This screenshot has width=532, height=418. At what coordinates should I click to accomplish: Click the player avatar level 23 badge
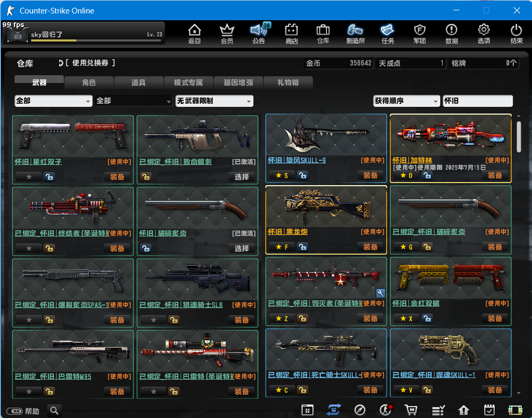[18, 36]
